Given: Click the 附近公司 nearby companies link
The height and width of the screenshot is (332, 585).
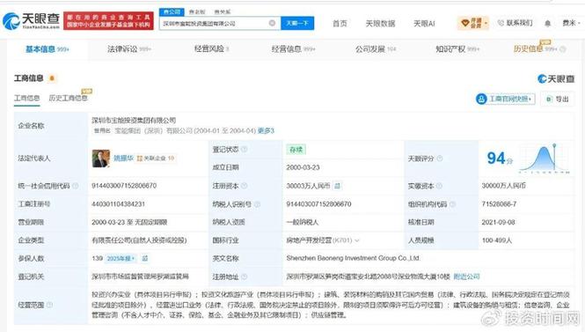Looking at the screenshot, I should tap(466, 277).
